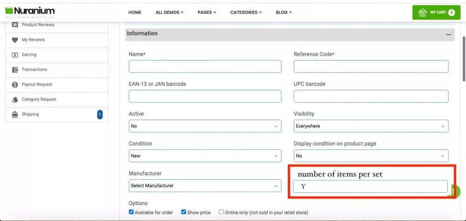Click the shopping cart basket icon
The height and width of the screenshot is (221, 466).
(x=423, y=13)
